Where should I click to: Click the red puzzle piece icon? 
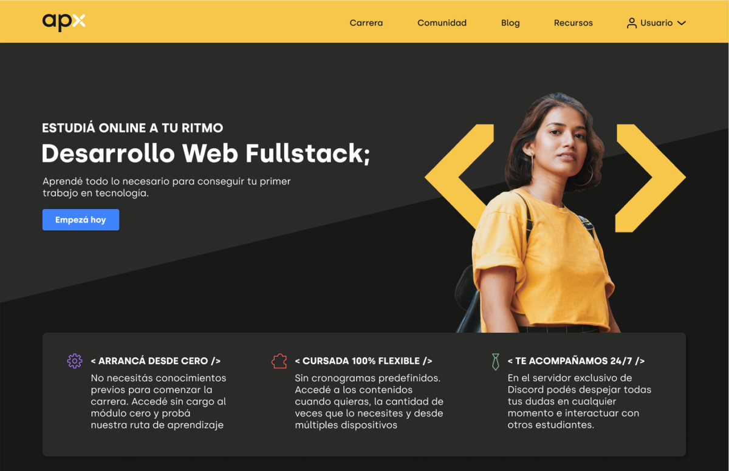click(x=279, y=361)
